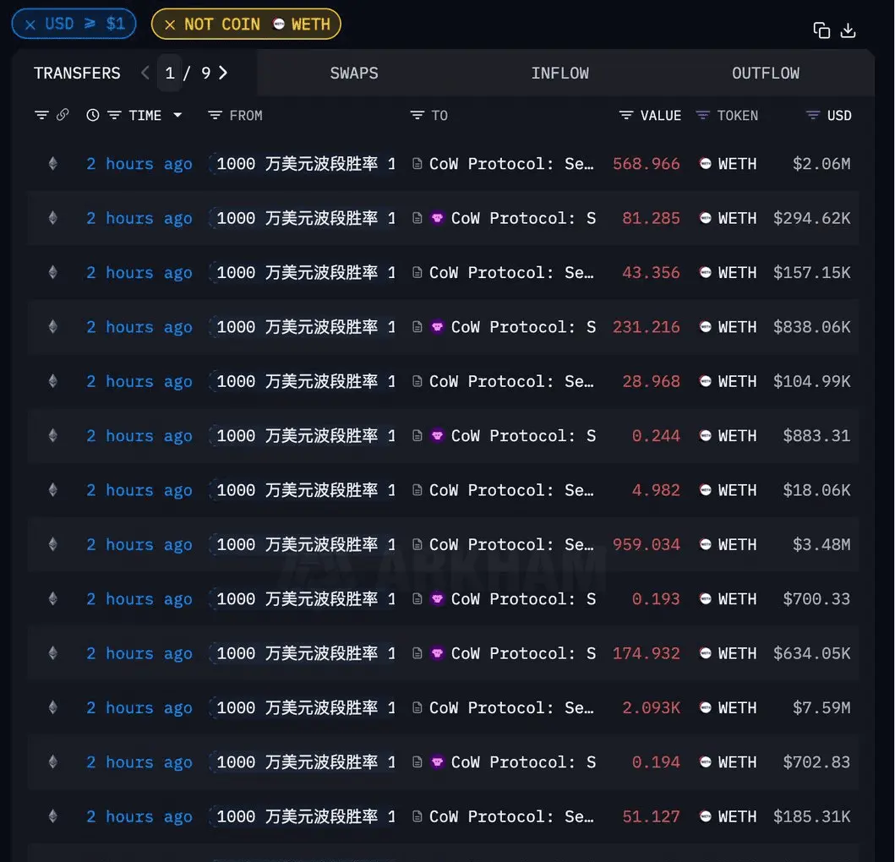Open CoW Protocol recipient on $634.05K row
895x862 pixels.
pyautogui.click(x=523, y=653)
